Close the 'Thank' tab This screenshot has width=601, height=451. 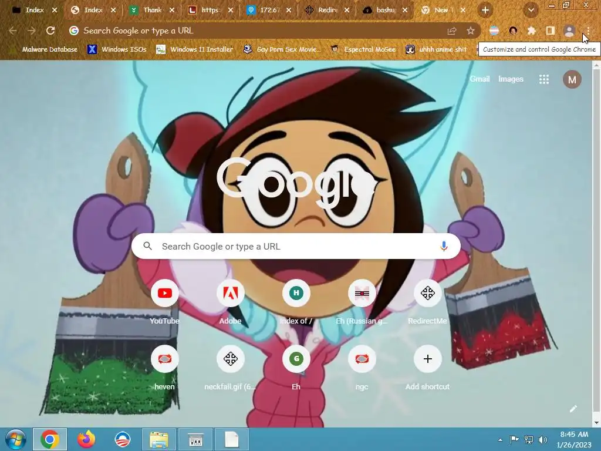pyautogui.click(x=172, y=11)
